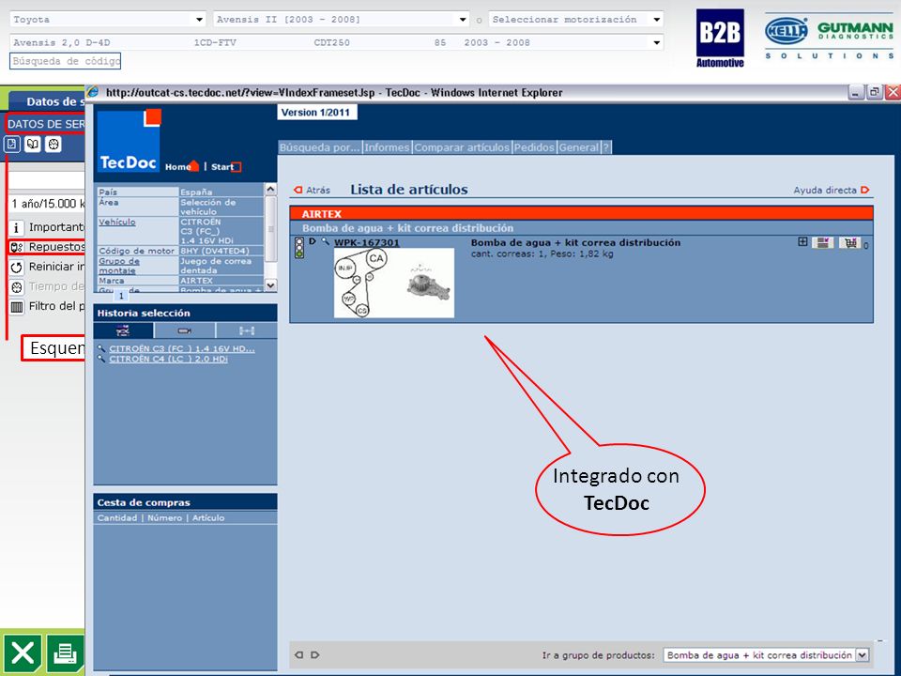Open the CITROËN C4 (LC_) 2.0 HDi history link
The width and height of the screenshot is (901, 676).
[x=168, y=359]
